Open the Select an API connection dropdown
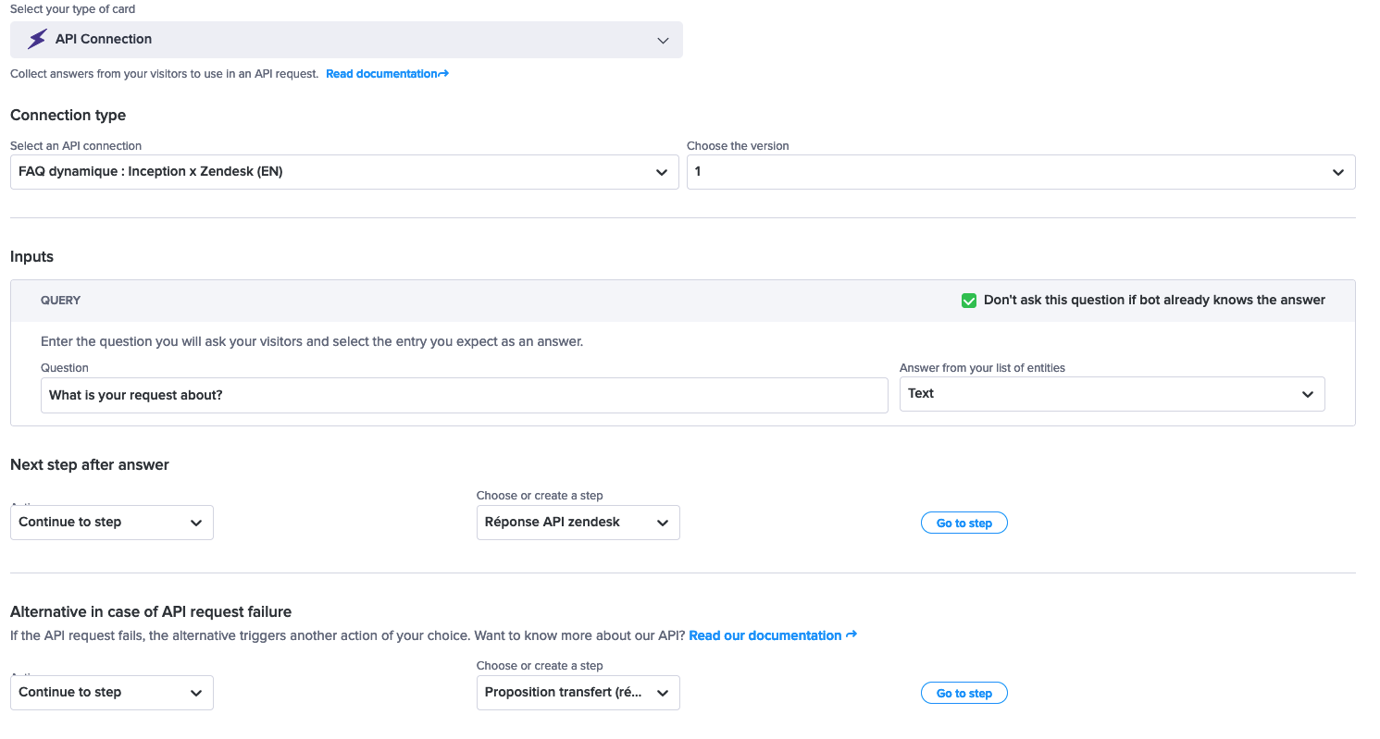The image size is (1380, 739). [x=344, y=172]
